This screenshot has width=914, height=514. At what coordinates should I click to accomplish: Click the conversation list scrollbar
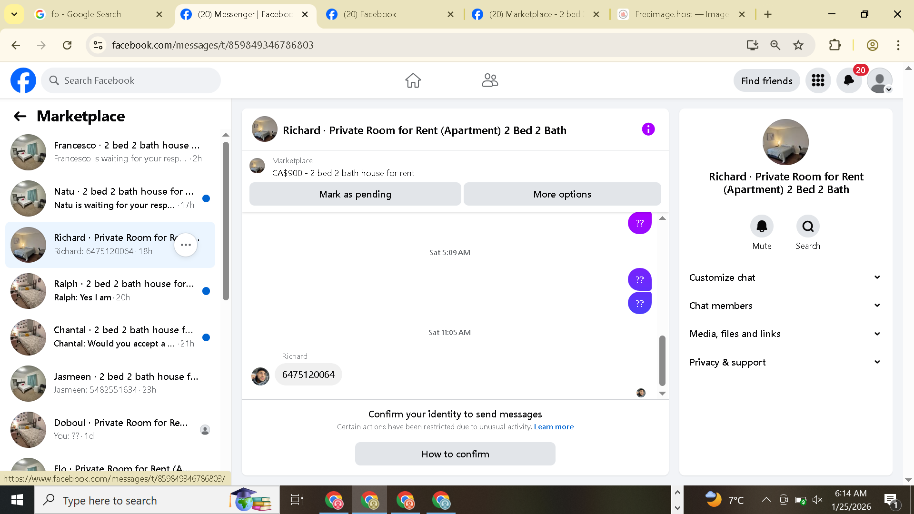pos(226,221)
